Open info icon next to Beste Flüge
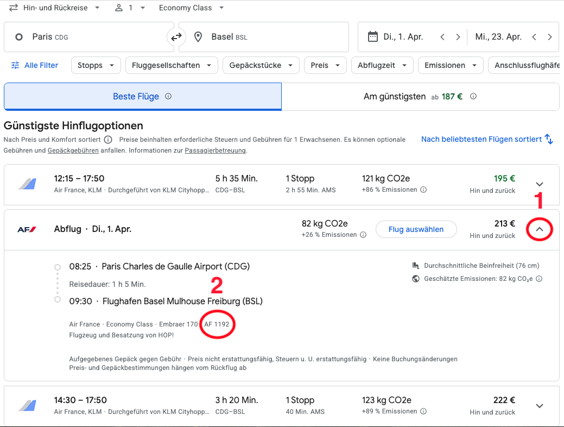564x427 pixels. tap(168, 96)
